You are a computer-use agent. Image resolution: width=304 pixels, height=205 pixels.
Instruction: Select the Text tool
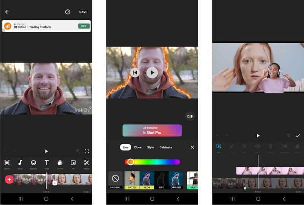point(47,164)
